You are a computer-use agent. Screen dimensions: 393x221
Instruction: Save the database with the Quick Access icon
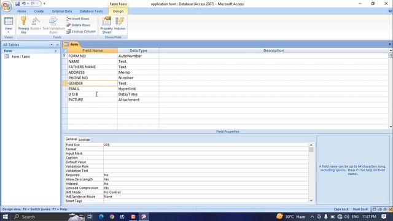(17, 4)
